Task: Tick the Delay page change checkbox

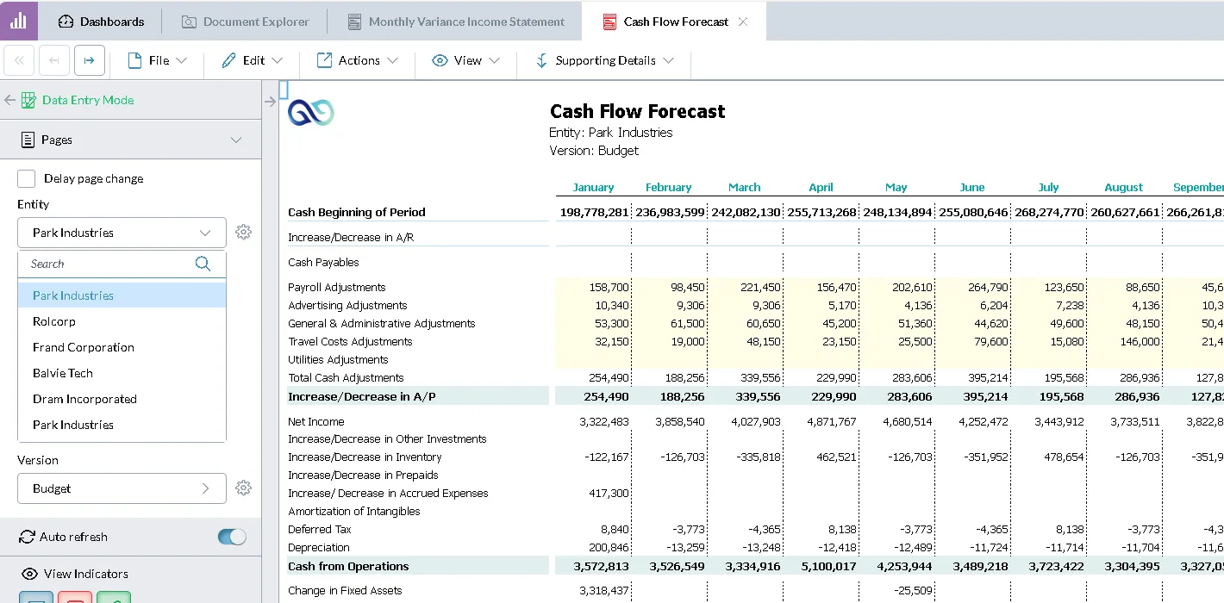Action: tap(27, 178)
